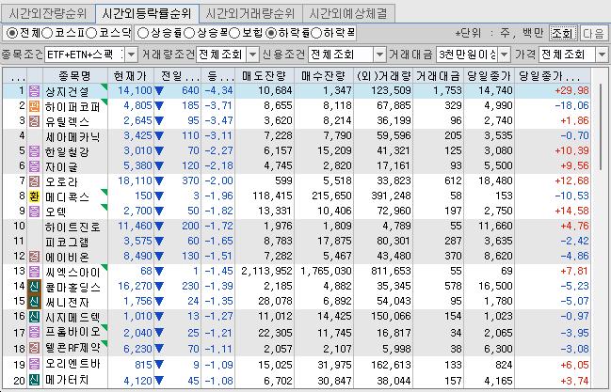This screenshot has width=611, height=392.
Task: Click the 신 badge next to 콜마홀딩스
Action: 34,287
